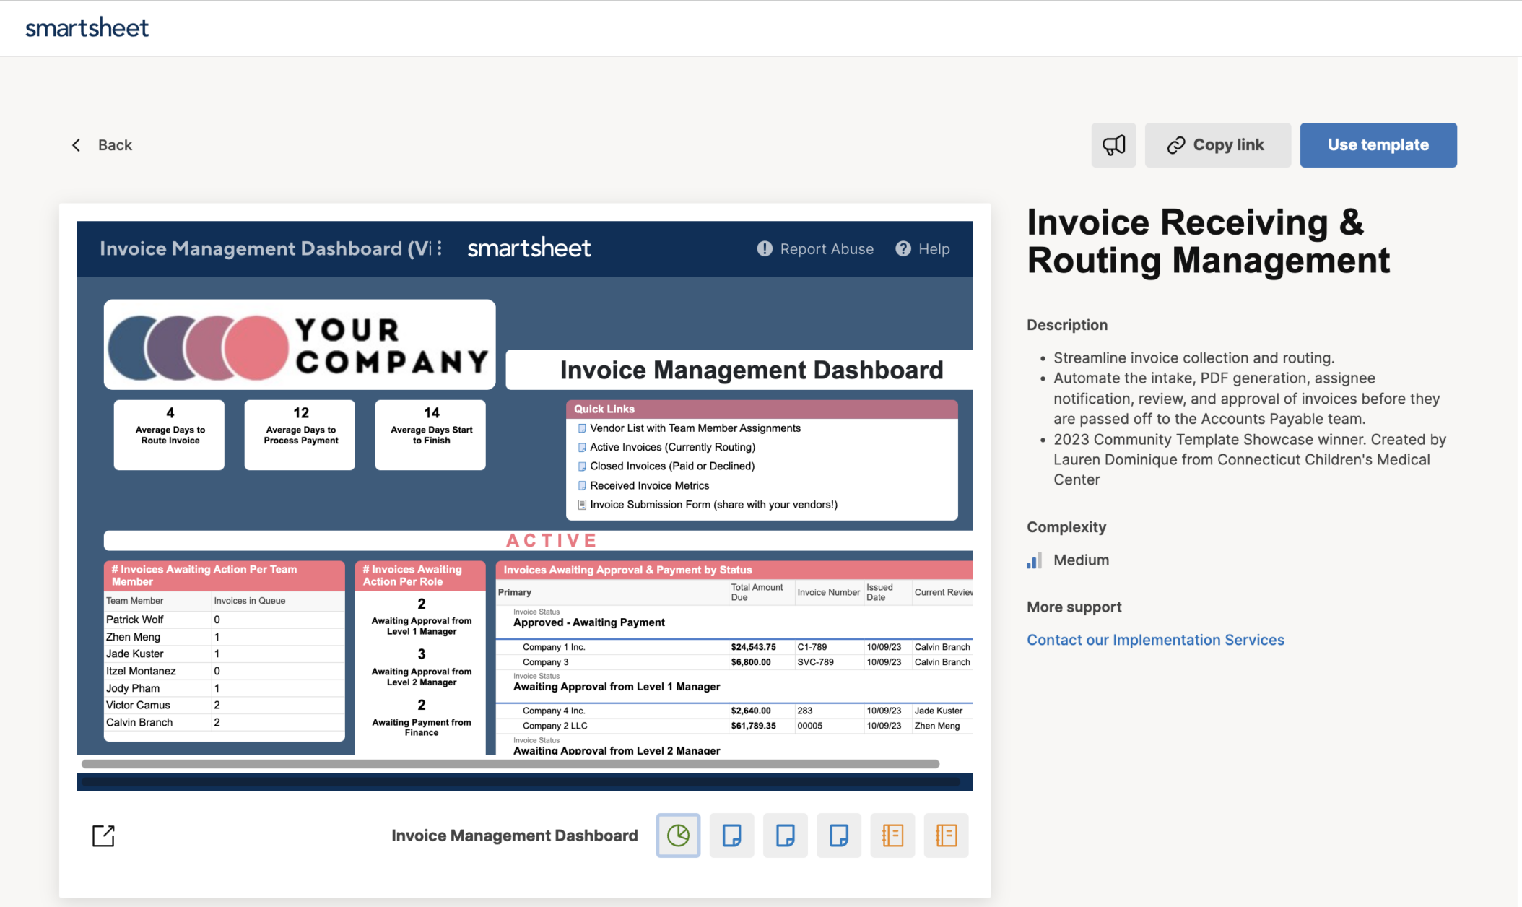Click the Use template button
This screenshot has width=1522, height=907.
(x=1378, y=145)
